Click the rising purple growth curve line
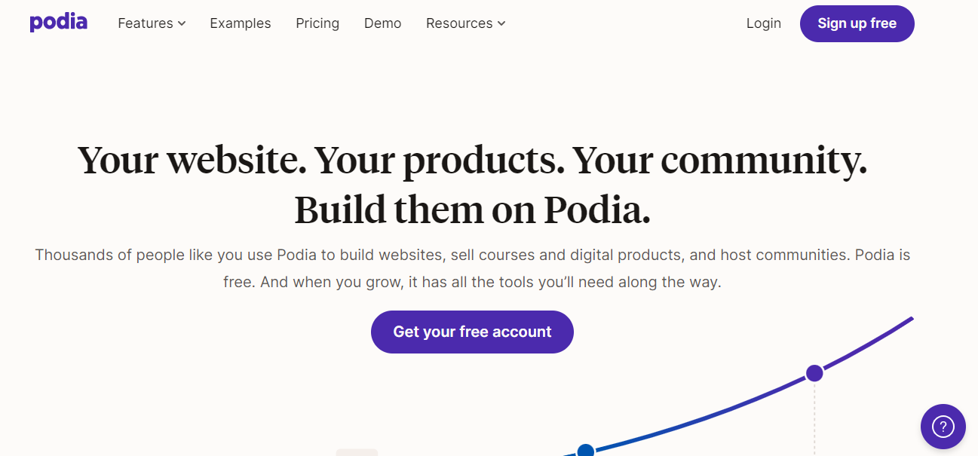This screenshot has height=456, width=978. coord(867,344)
